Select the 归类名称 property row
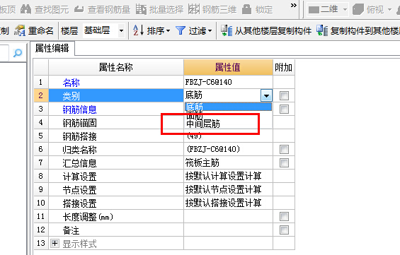The height and width of the screenshot is (255, 400). [x=116, y=149]
